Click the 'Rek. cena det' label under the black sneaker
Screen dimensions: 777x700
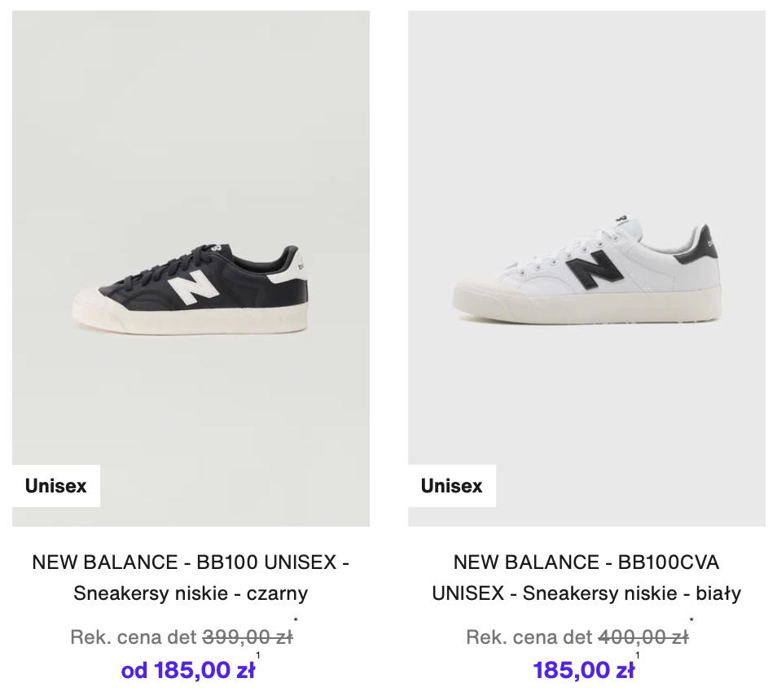pyautogui.click(x=134, y=637)
